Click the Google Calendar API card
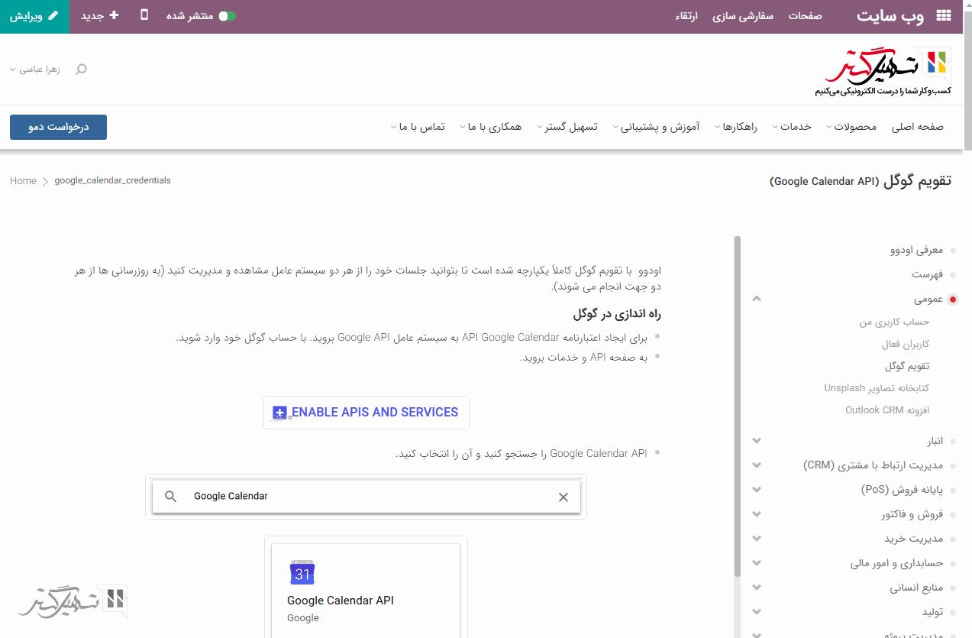The height and width of the screenshot is (638, 972). [x=366, y=590]
